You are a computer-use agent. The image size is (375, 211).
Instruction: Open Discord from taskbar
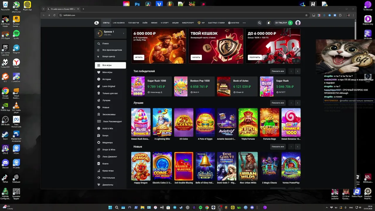[252, 207]
